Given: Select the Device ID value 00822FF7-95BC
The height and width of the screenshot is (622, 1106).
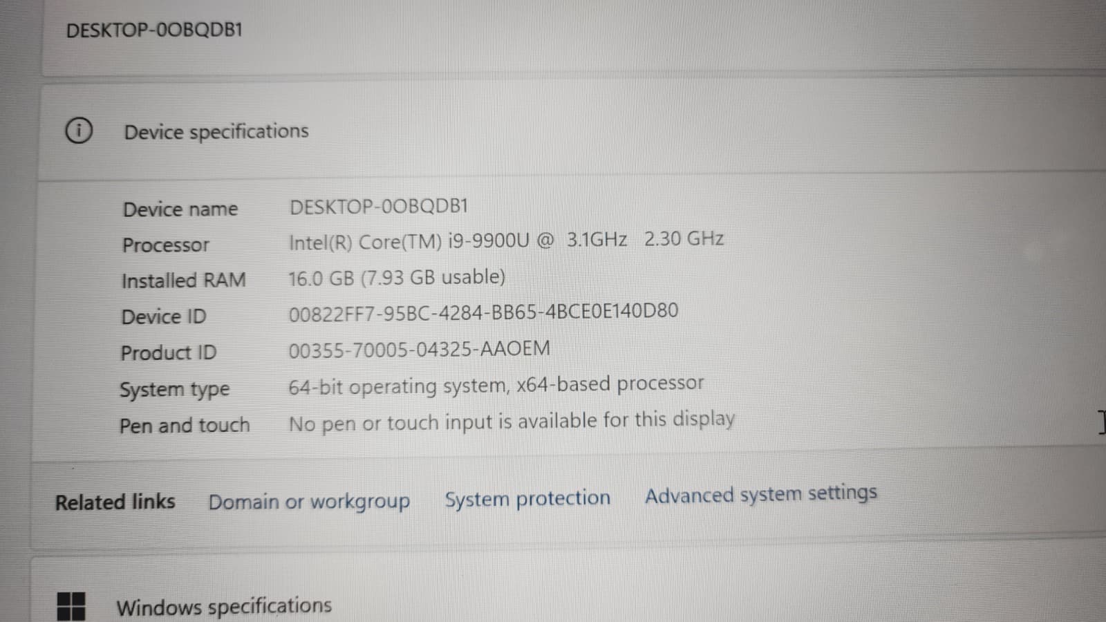Looking at the screenshot, I should pos(483,312).
